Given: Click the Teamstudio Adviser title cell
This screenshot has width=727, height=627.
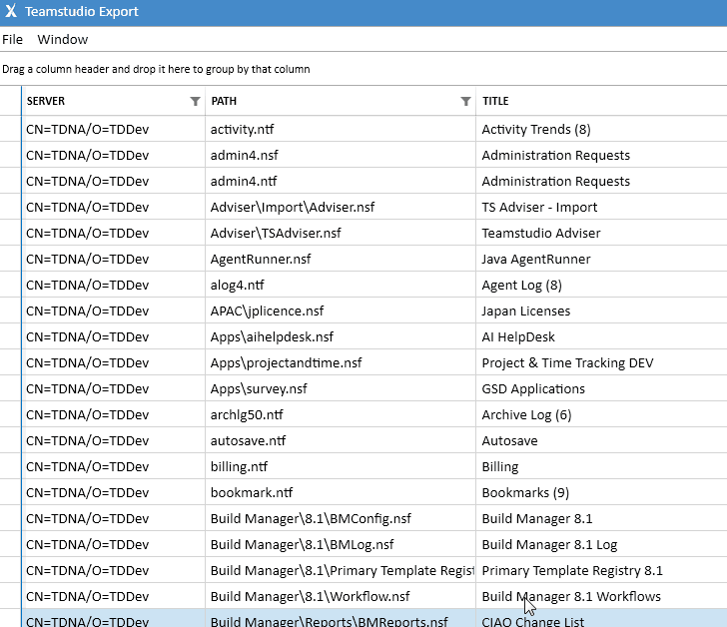Looking at the screenshot, I should pos(601,233).
